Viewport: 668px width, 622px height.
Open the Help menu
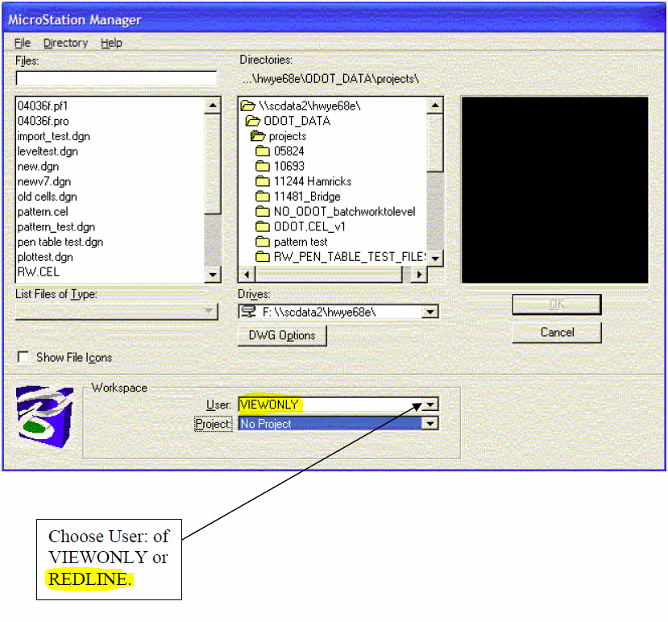click(111, 43)
